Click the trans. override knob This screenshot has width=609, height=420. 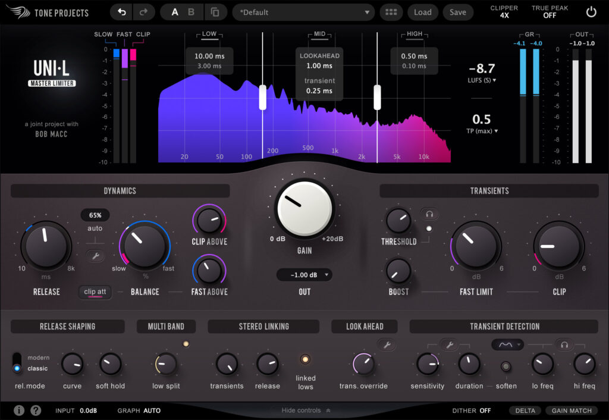click(363, 364)
